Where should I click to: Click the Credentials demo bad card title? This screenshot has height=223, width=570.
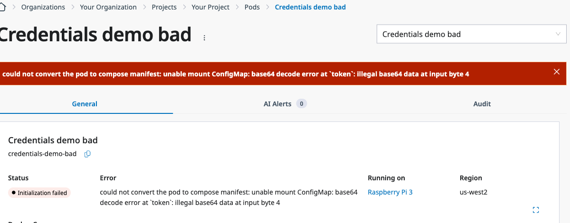coord(53,140)
